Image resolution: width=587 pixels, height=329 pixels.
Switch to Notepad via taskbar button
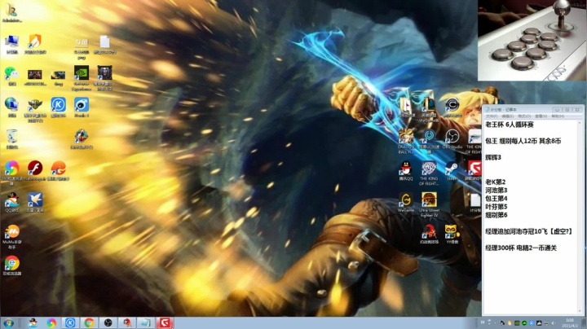coord(146,323)
